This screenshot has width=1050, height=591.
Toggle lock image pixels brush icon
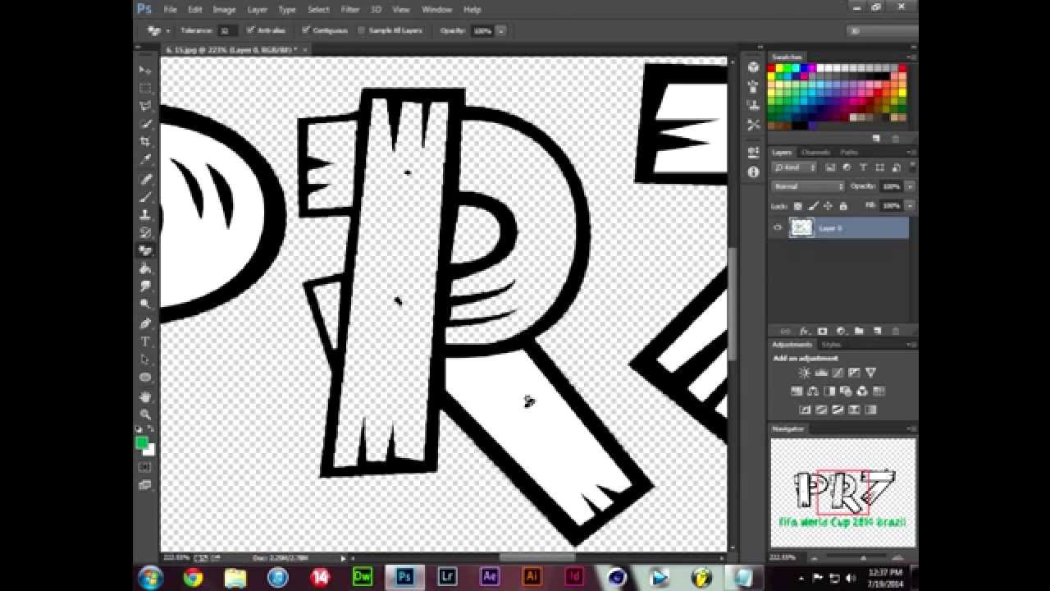pyautogui.click(x=813, y=206)
